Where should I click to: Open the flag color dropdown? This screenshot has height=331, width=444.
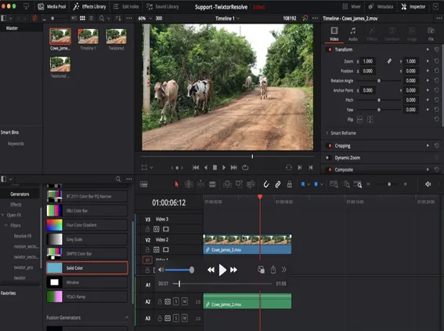[309, 184]
